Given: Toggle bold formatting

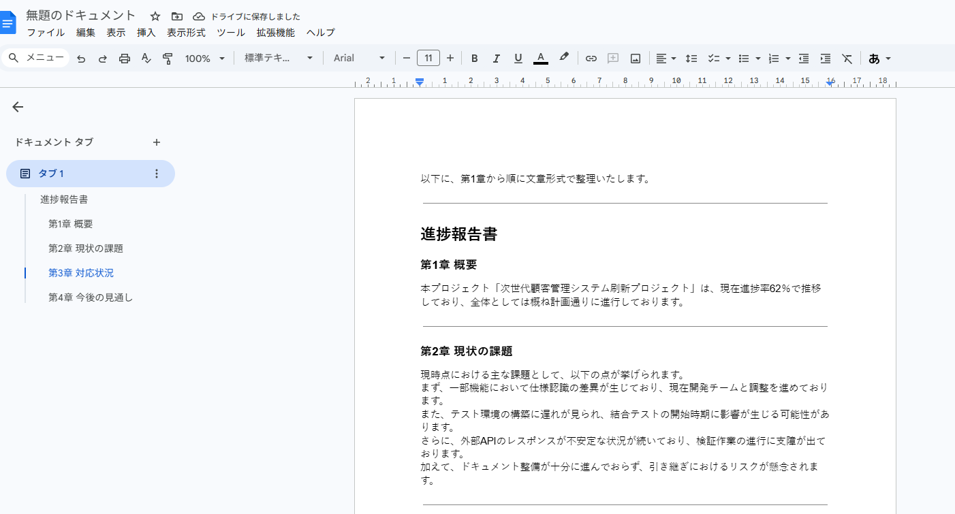Looking at the screenshot, I should pos(475,59).
